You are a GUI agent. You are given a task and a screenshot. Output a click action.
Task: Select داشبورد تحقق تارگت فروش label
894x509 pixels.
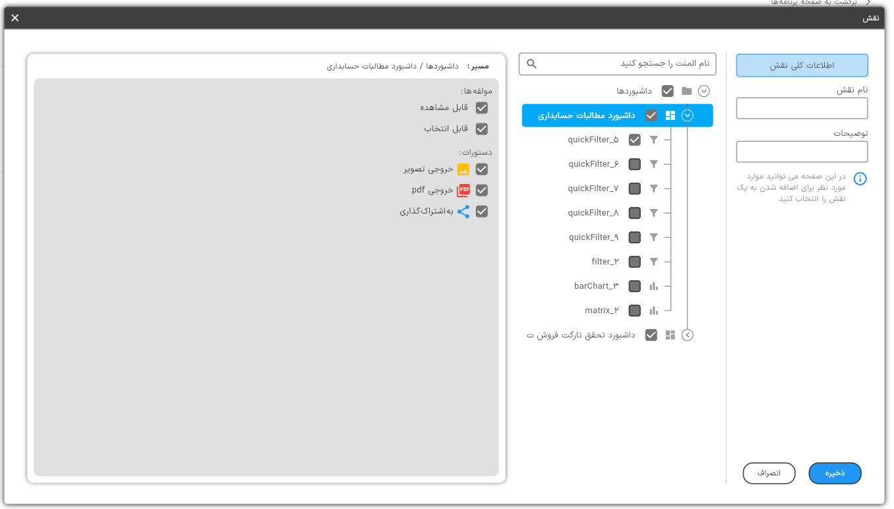pos(581,335)
